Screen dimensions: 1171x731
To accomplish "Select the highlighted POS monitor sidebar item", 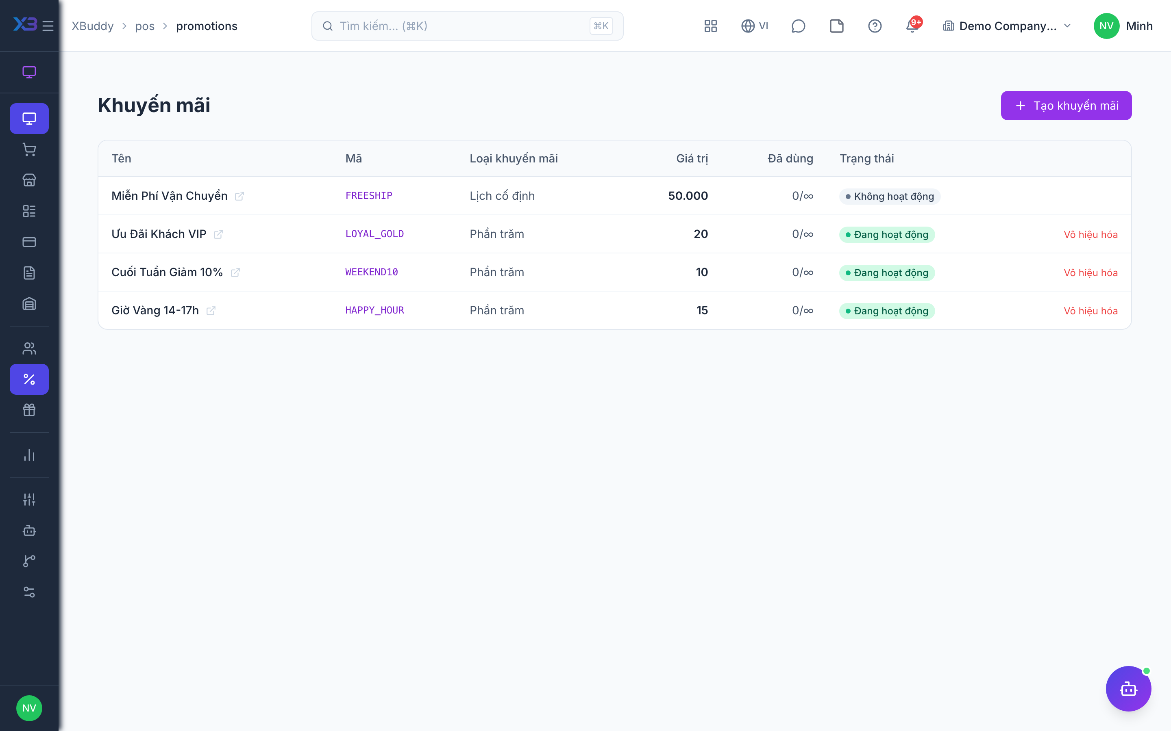I will (29, 119).
